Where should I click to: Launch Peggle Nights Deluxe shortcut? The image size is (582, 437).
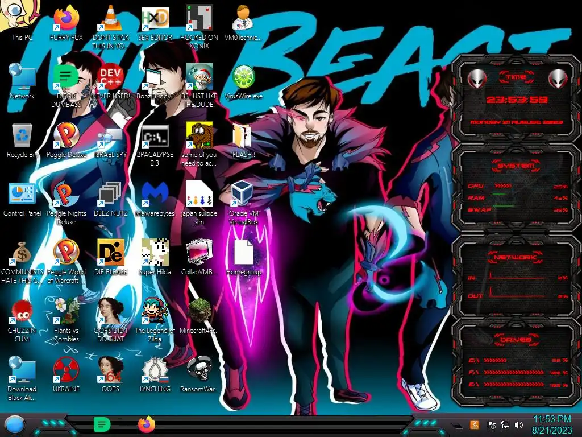(x=66, y=203)
